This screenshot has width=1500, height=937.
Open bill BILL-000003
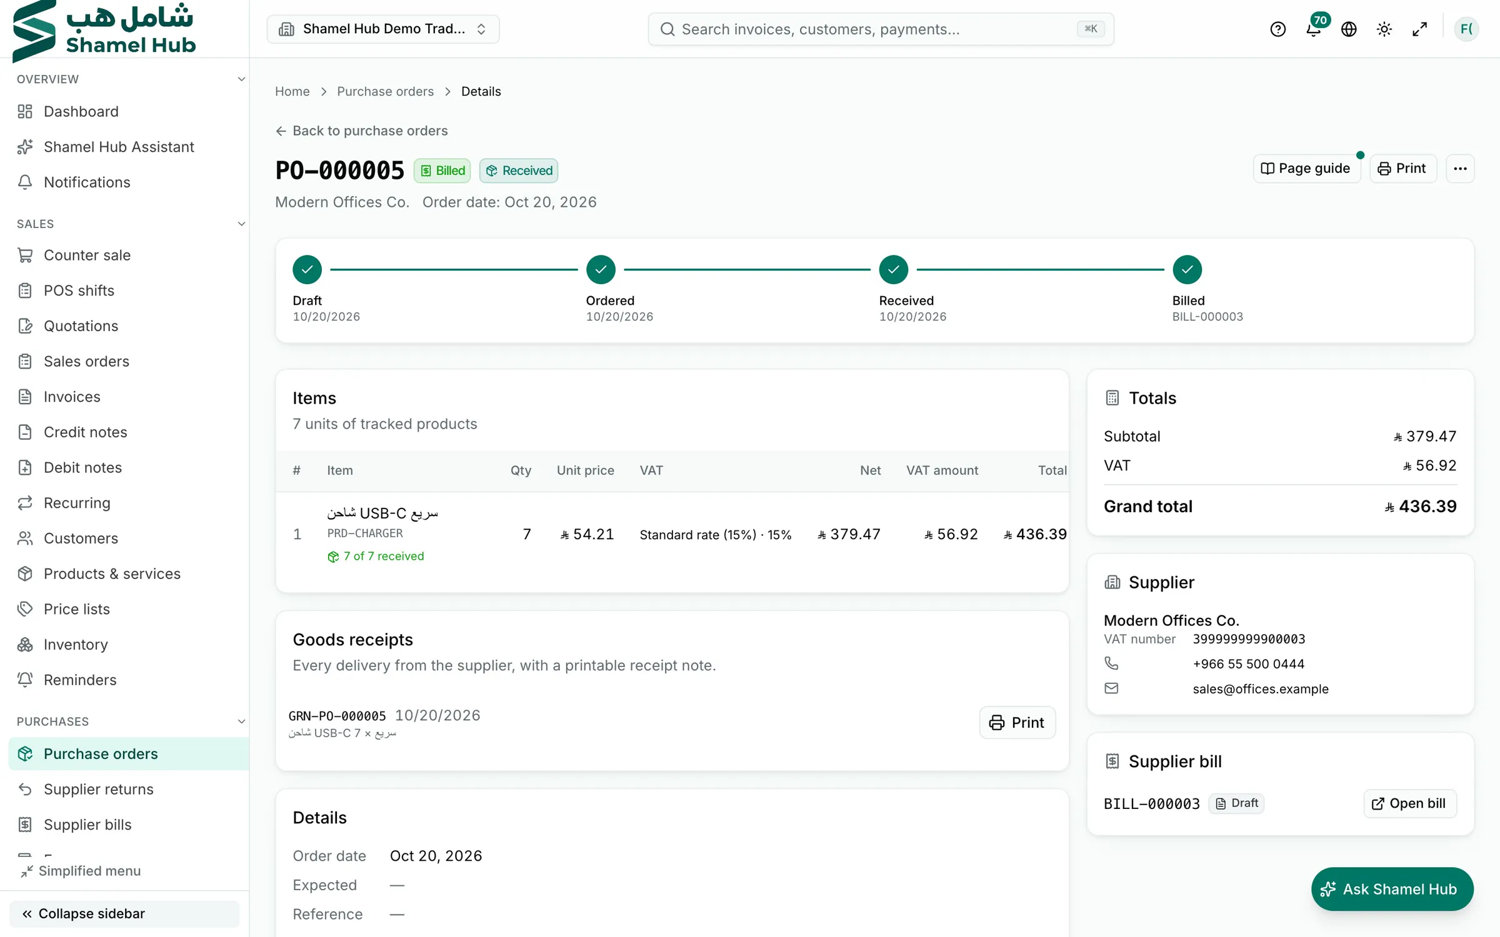click(x=1409, y=803)
